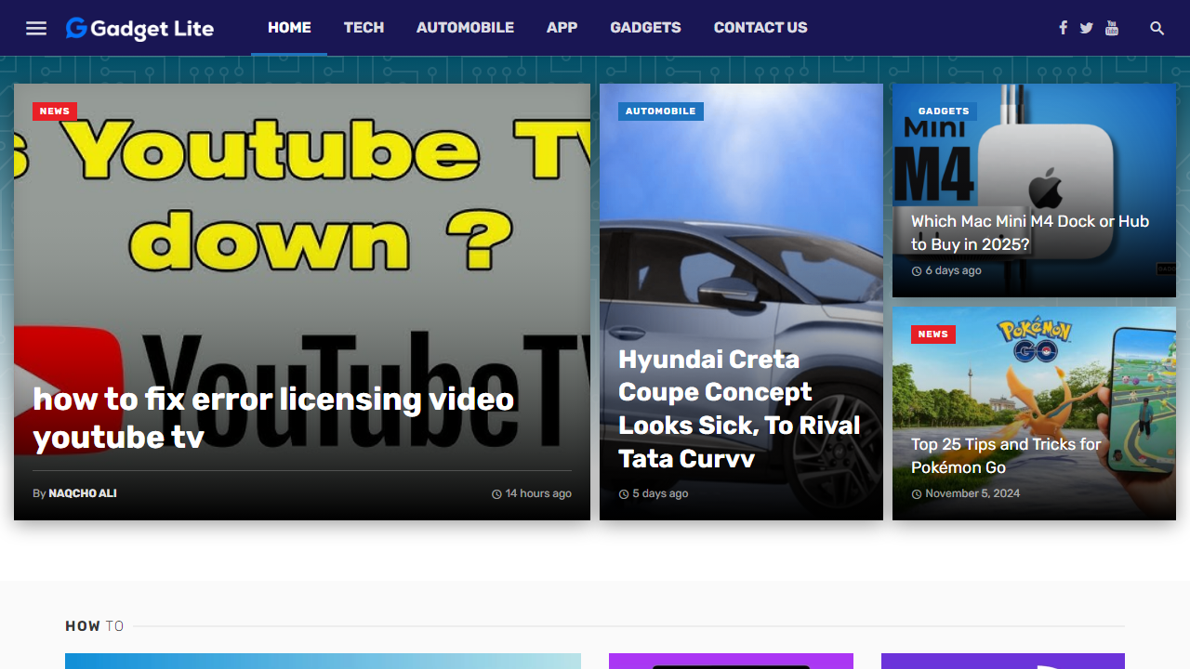Open the search magnifier icon
Image resolution: width=1190 pixels, height=669 pixels.
[1157, 29]
